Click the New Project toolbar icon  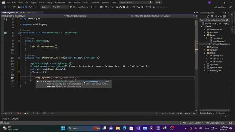(14, 7)
